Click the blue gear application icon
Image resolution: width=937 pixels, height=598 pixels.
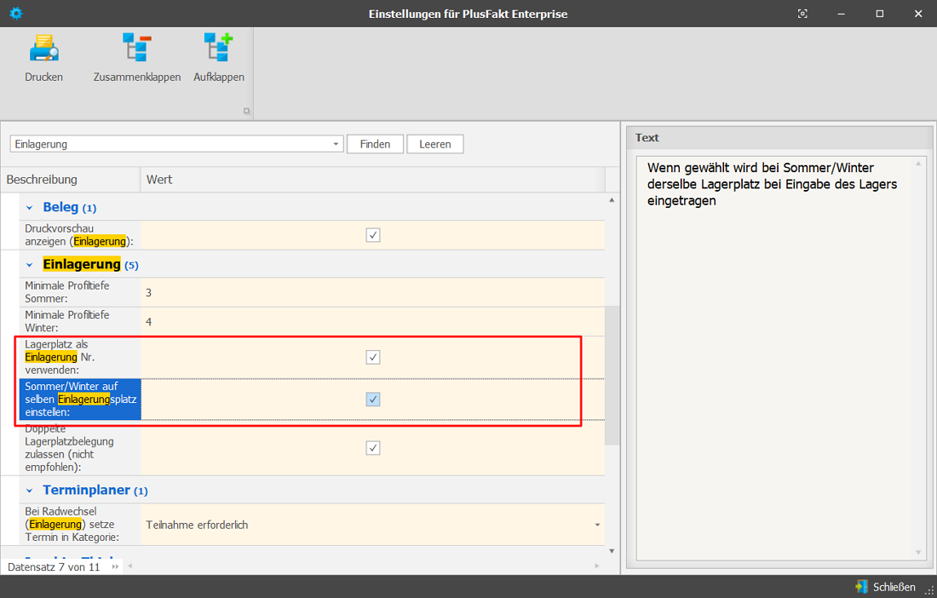[x=16, y=13]
